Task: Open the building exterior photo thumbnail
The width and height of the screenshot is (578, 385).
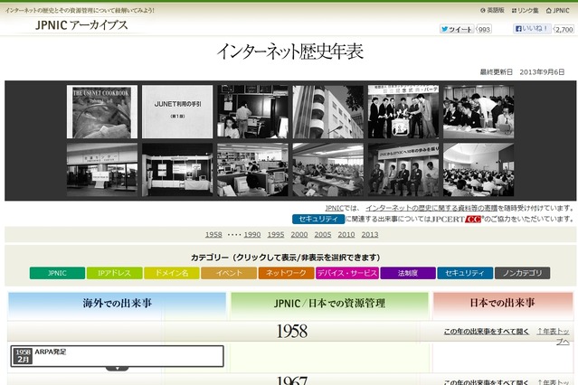Action: pyautogui.click(x=328, y=112)
